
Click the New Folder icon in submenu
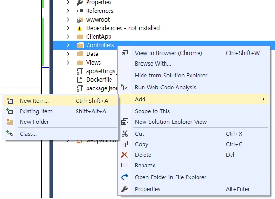tap(10, 122)
